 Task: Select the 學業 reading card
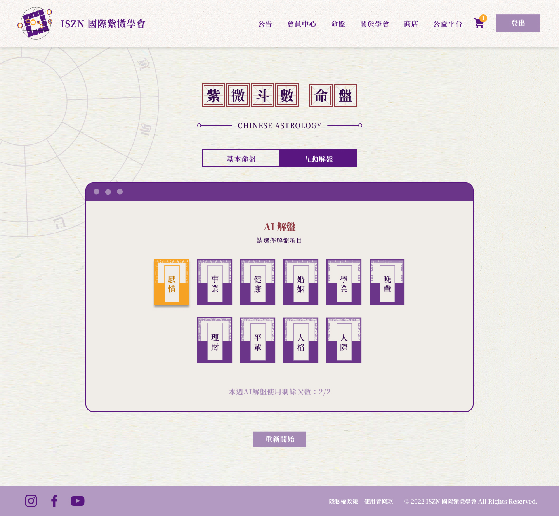[344, 282]
